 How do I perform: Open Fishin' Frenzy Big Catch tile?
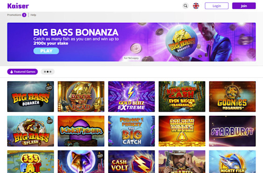coord(132,131)
